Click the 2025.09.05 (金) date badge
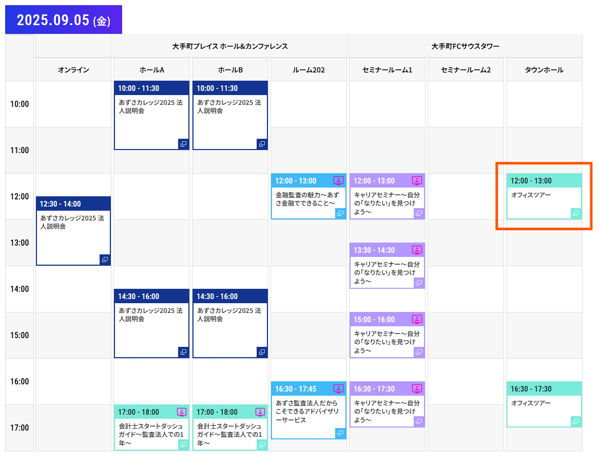The width and height of the screenshot is (599, 463). [64, 20]
